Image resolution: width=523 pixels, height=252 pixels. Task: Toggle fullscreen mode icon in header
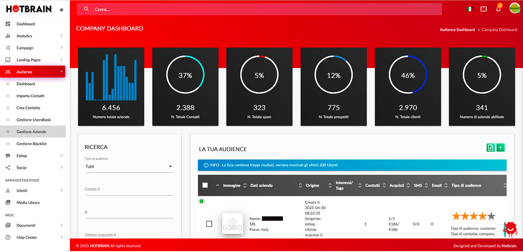coord(483,9)
